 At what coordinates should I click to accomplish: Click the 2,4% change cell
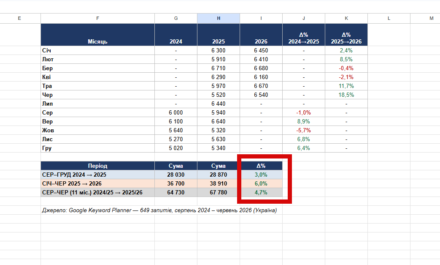pos(346,51)
